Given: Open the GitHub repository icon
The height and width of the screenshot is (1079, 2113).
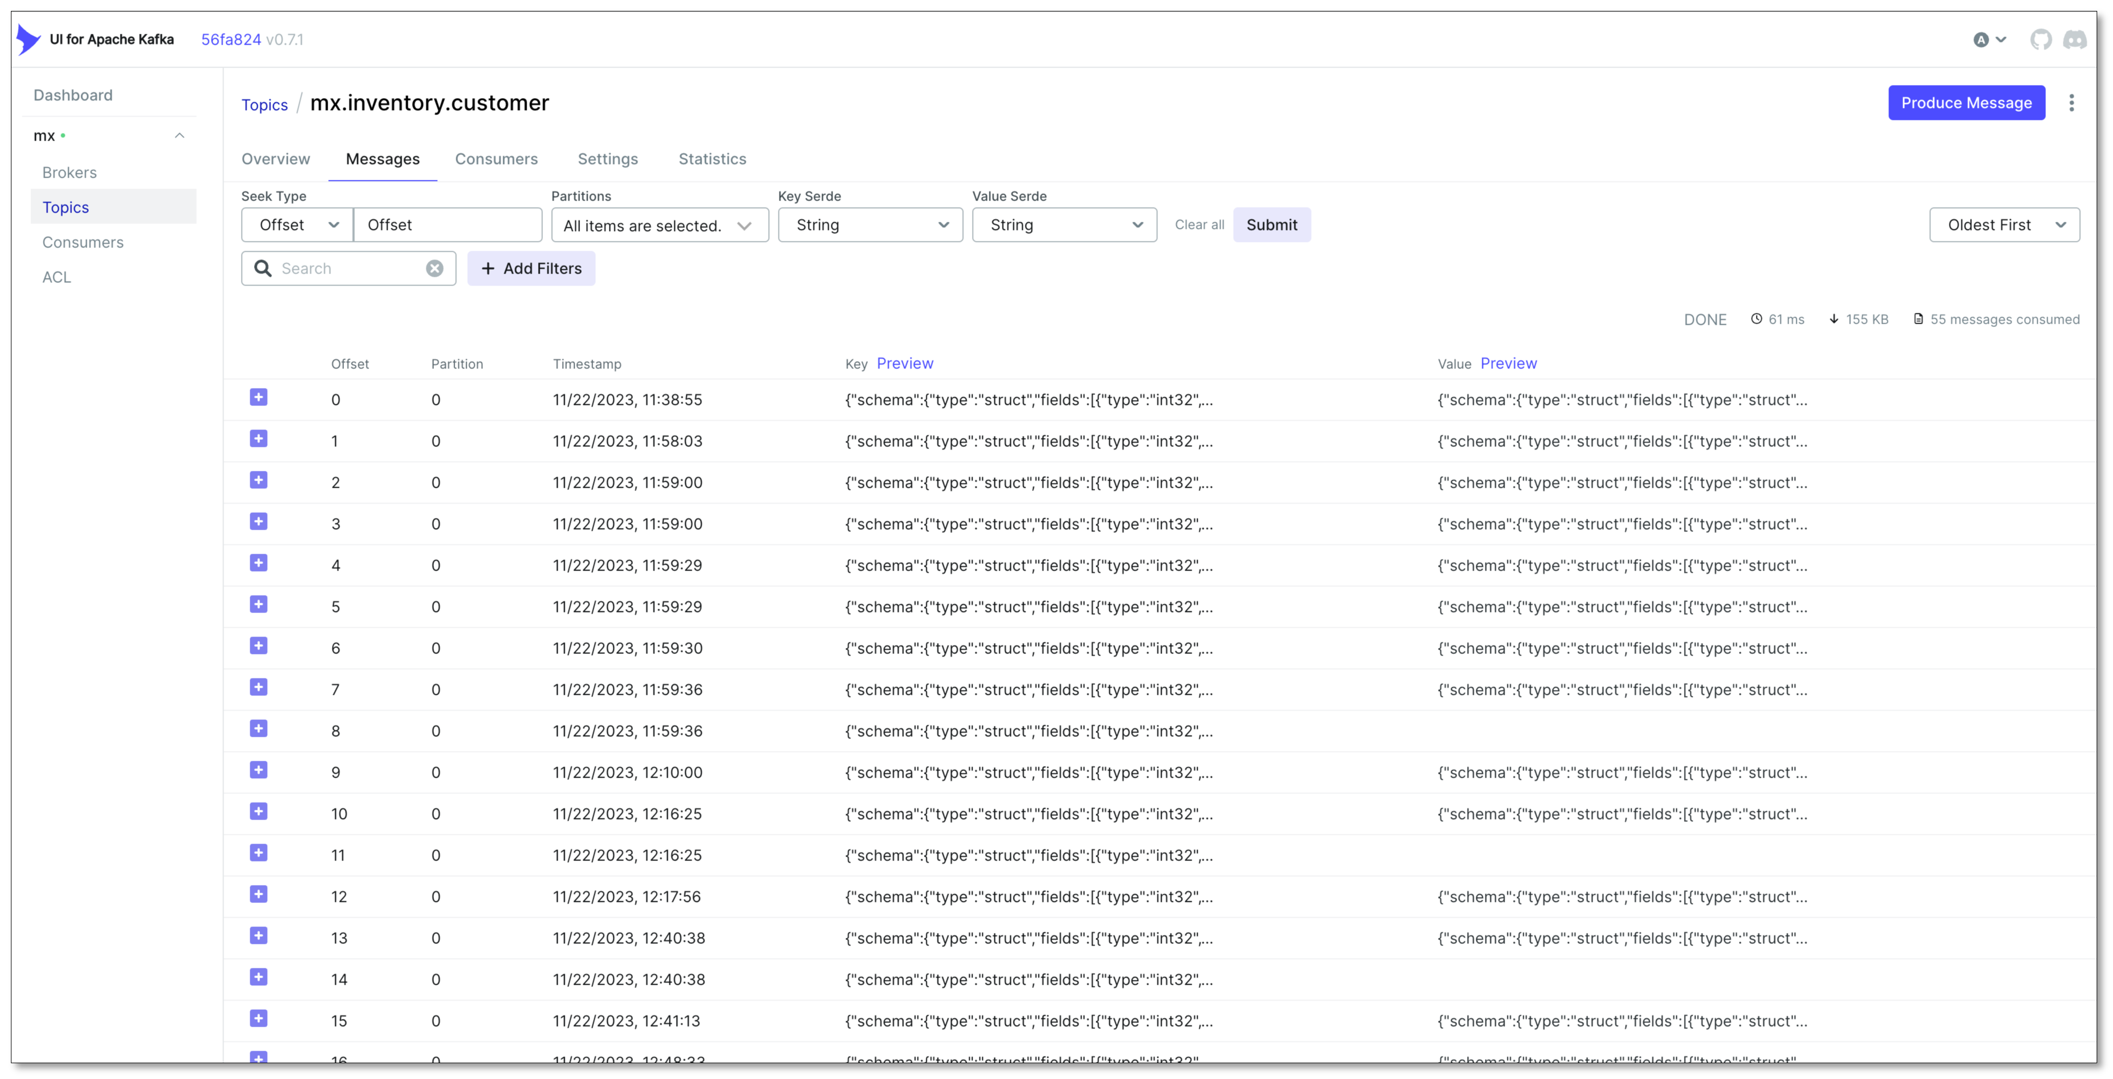Looking at the screenshot, I should pos(2040,39).
